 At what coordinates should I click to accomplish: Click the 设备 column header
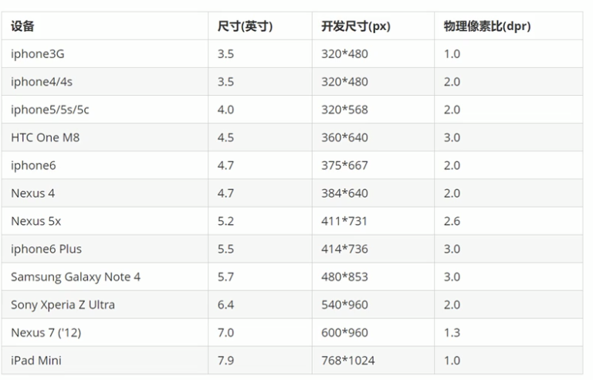pyautogui.click(x=22, y=26)
